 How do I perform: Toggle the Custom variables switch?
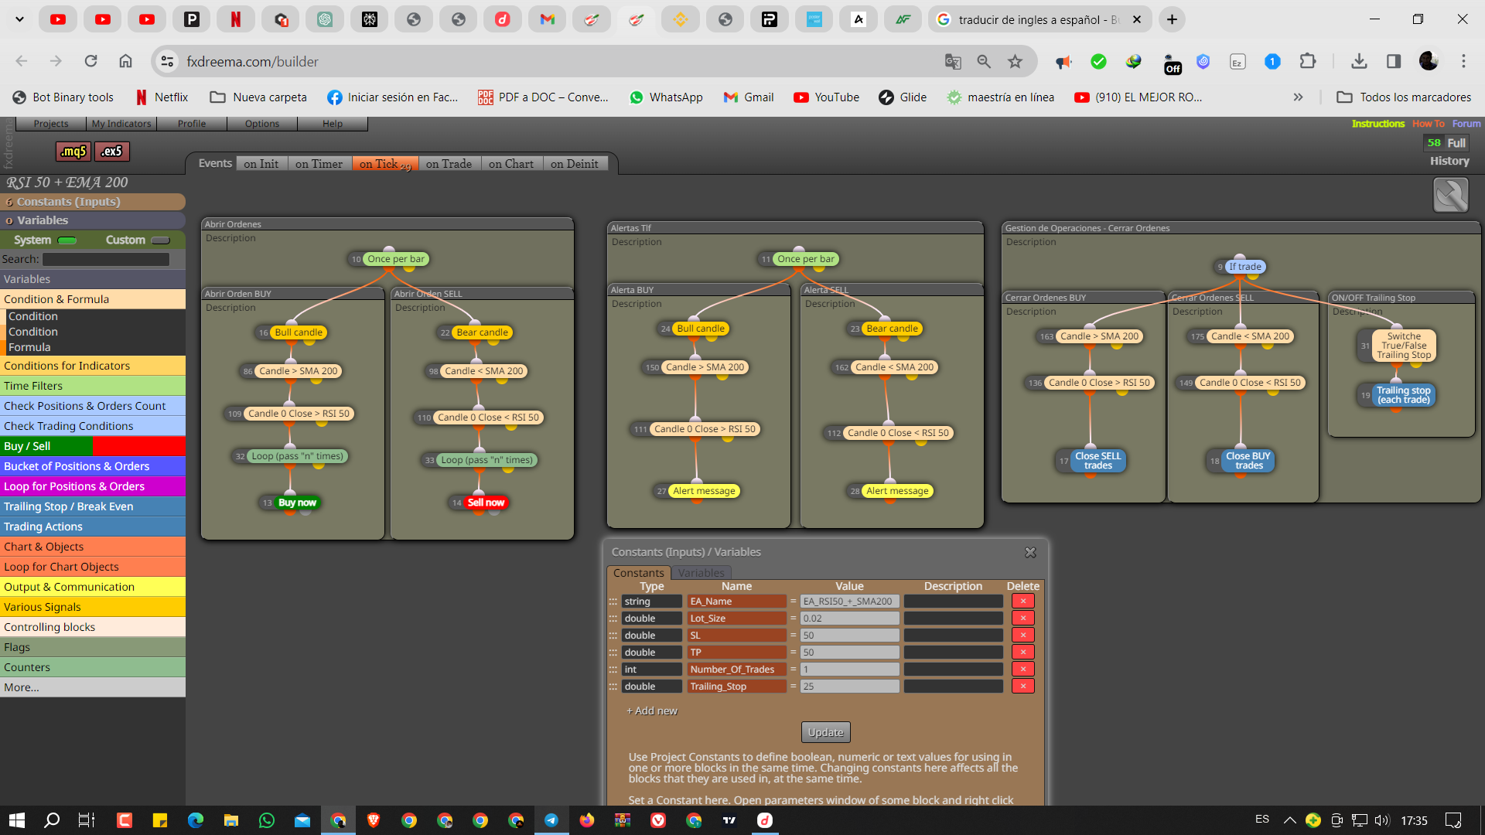tap(160, 240)
